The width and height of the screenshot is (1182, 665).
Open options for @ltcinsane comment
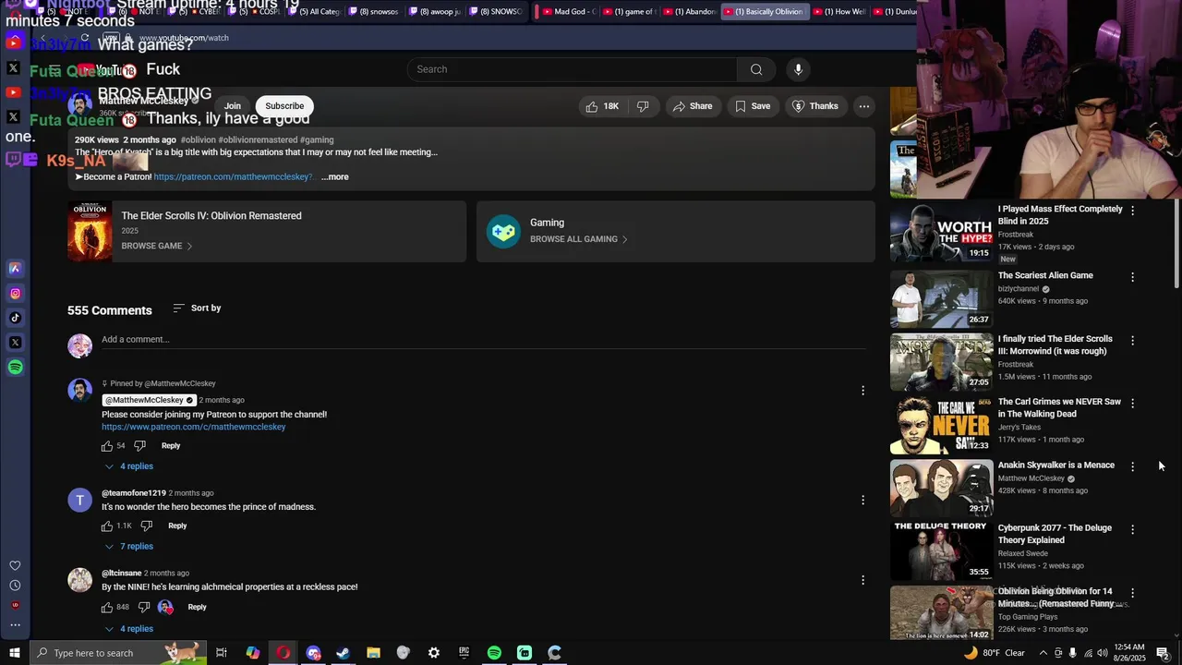tap(862, 580)
